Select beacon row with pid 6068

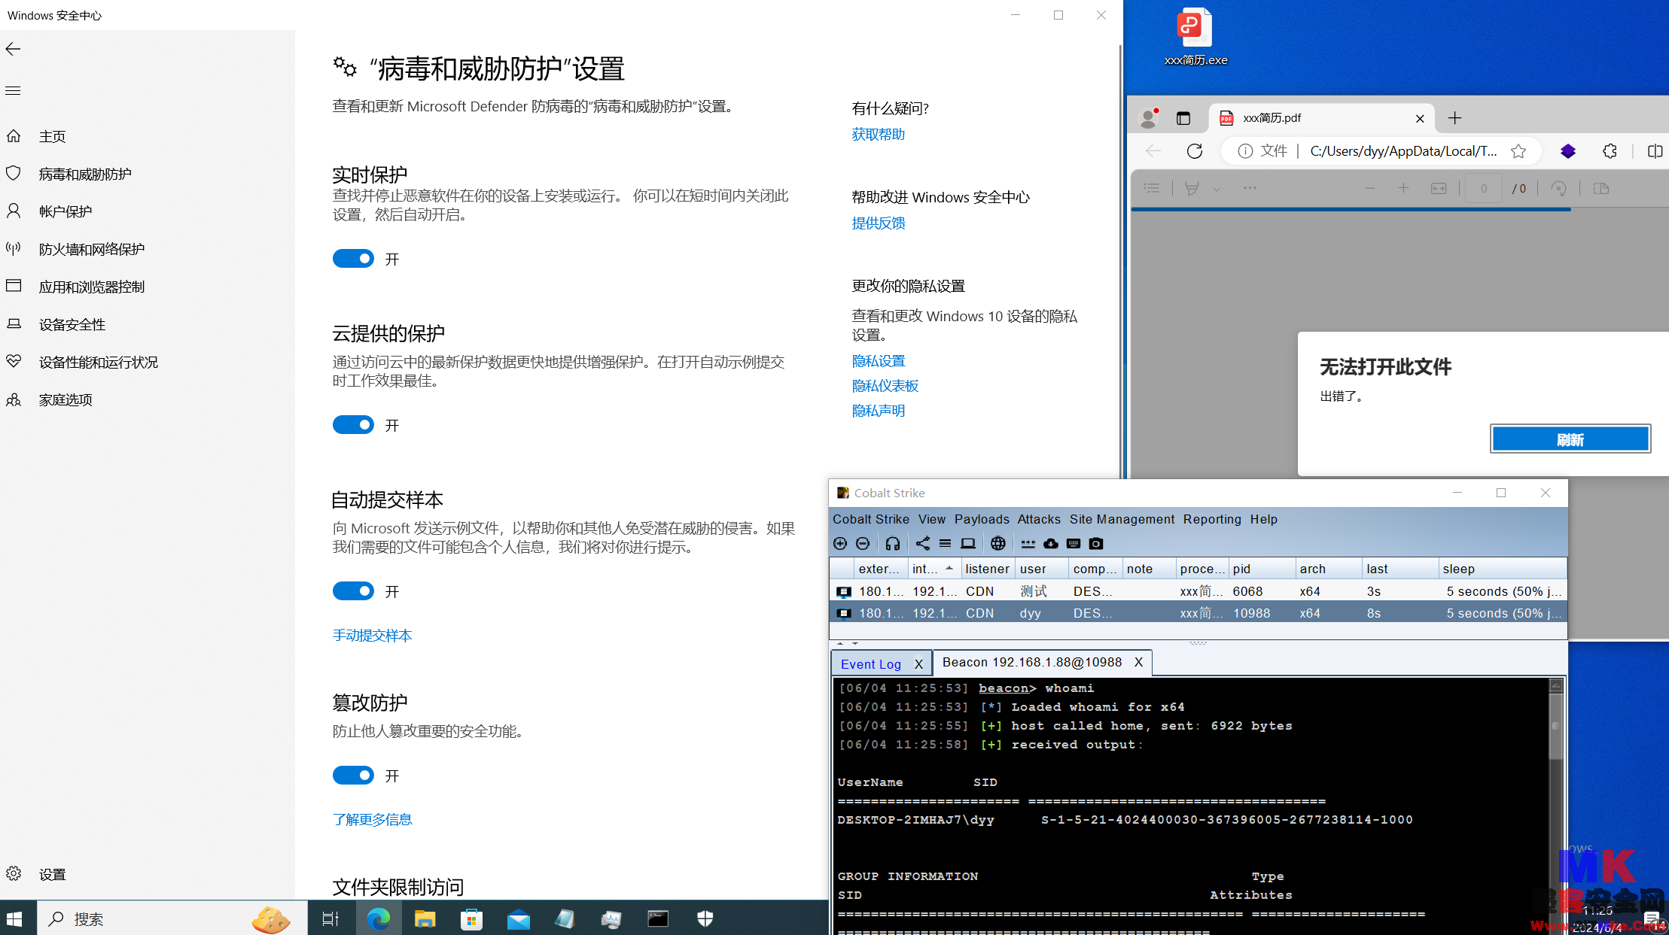[1198, 591]
